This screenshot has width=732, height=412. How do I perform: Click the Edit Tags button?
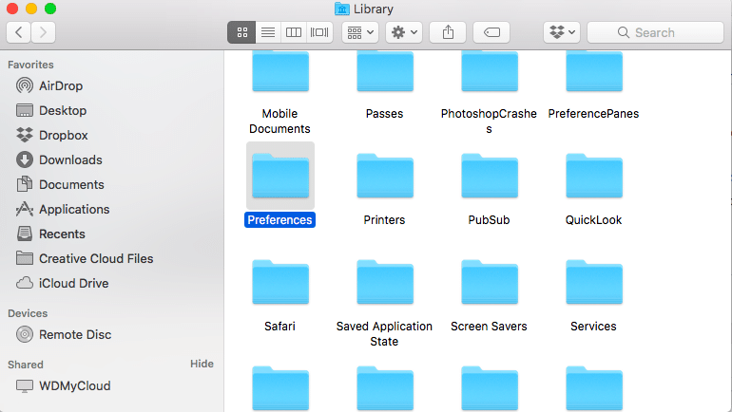(x=491, y=32)
